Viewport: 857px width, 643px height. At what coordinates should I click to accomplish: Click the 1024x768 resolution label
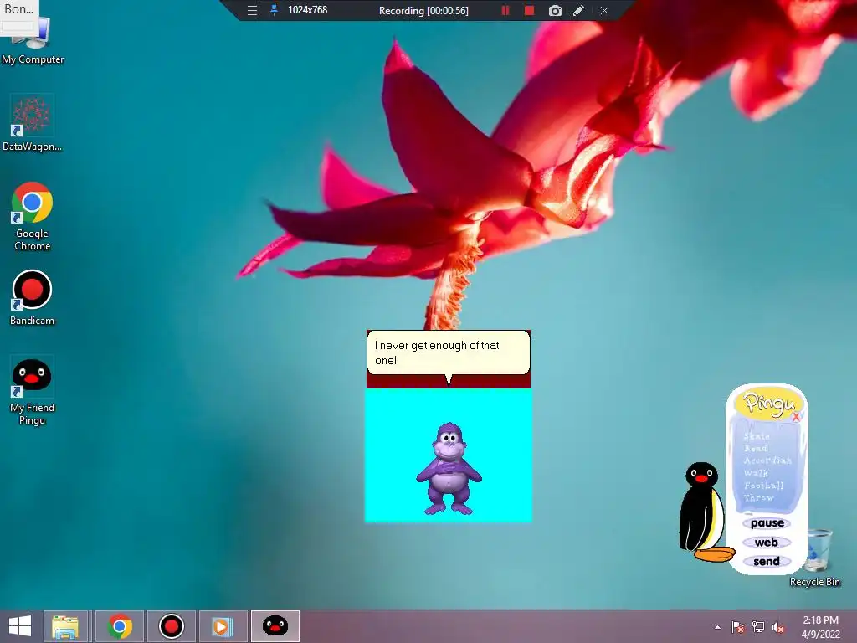pyautogui.click(x=308, y=10)
